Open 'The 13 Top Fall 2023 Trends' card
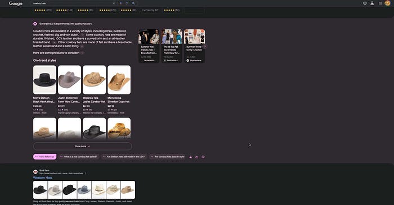The width and height of the screenshot is (394, 205). pos(172,46)
